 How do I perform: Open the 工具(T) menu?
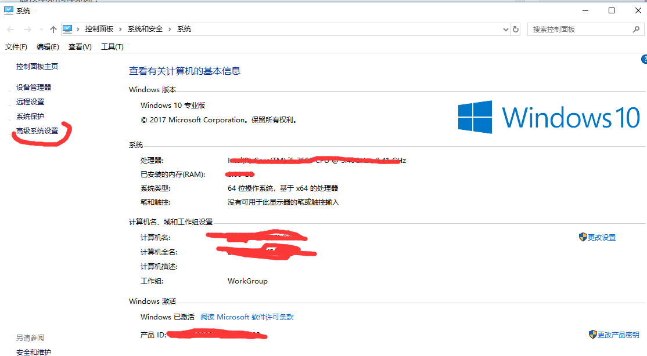pos(112,47)
